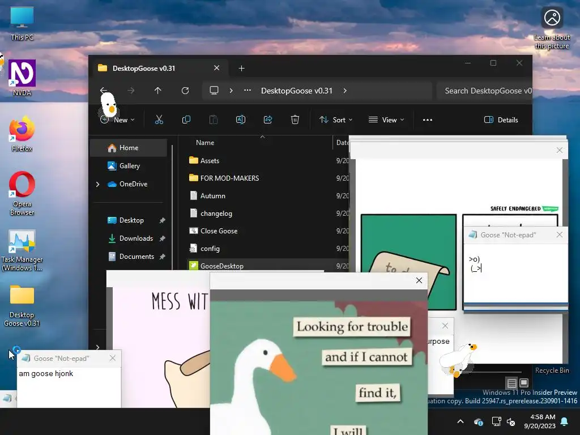Viewport: 580px width, 435px height.
Task: Expand the OneDrive tree node
Action: point(97,184)
